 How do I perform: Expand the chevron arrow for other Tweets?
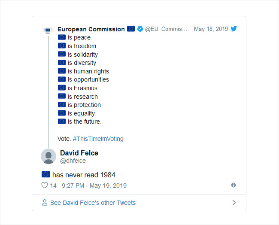coord(234,203)
